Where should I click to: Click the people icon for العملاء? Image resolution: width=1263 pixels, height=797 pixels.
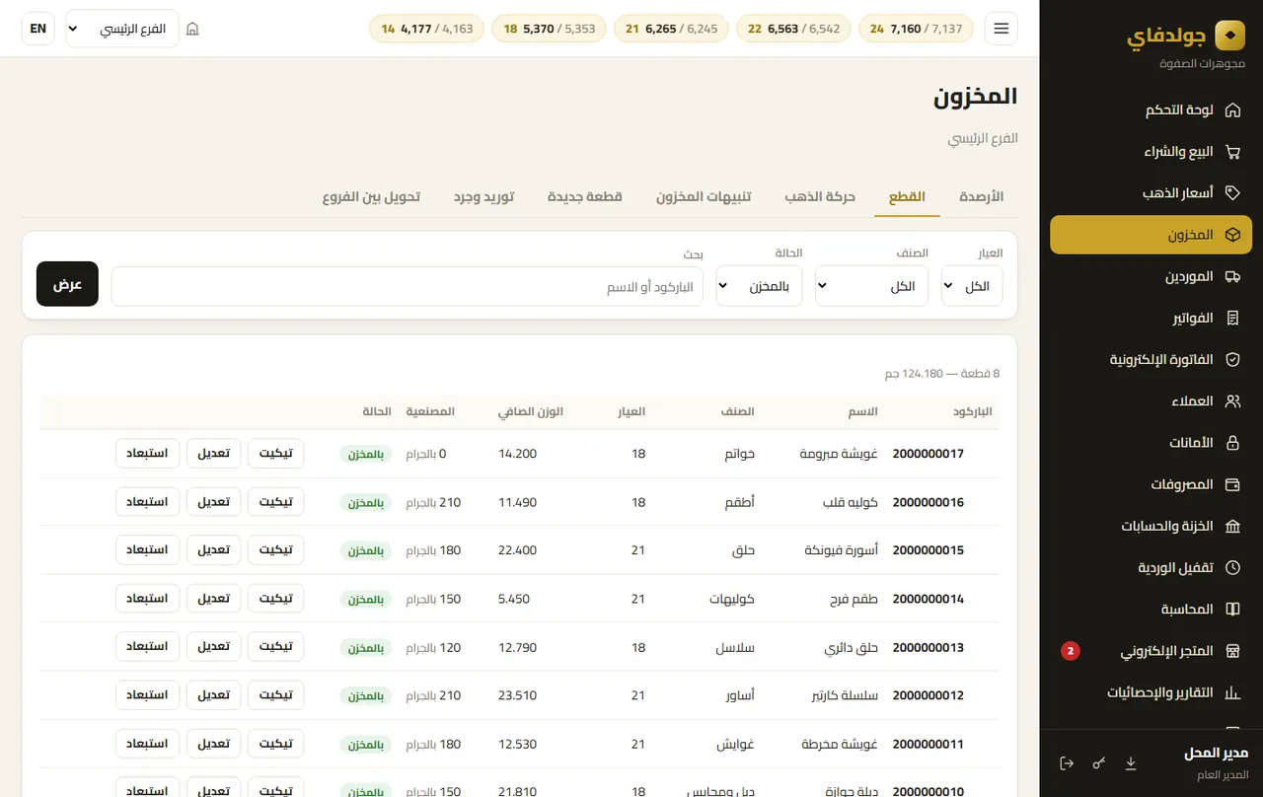(1232, 401)
